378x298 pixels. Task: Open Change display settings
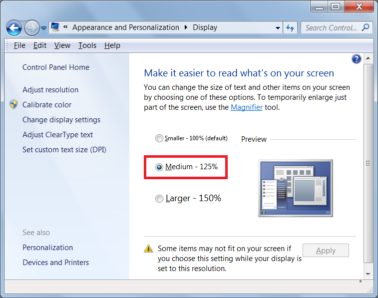tap(61, 120)
